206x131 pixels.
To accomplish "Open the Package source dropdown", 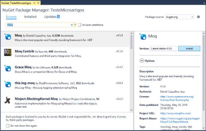I will pyautogui.click(x=192, y=17).
